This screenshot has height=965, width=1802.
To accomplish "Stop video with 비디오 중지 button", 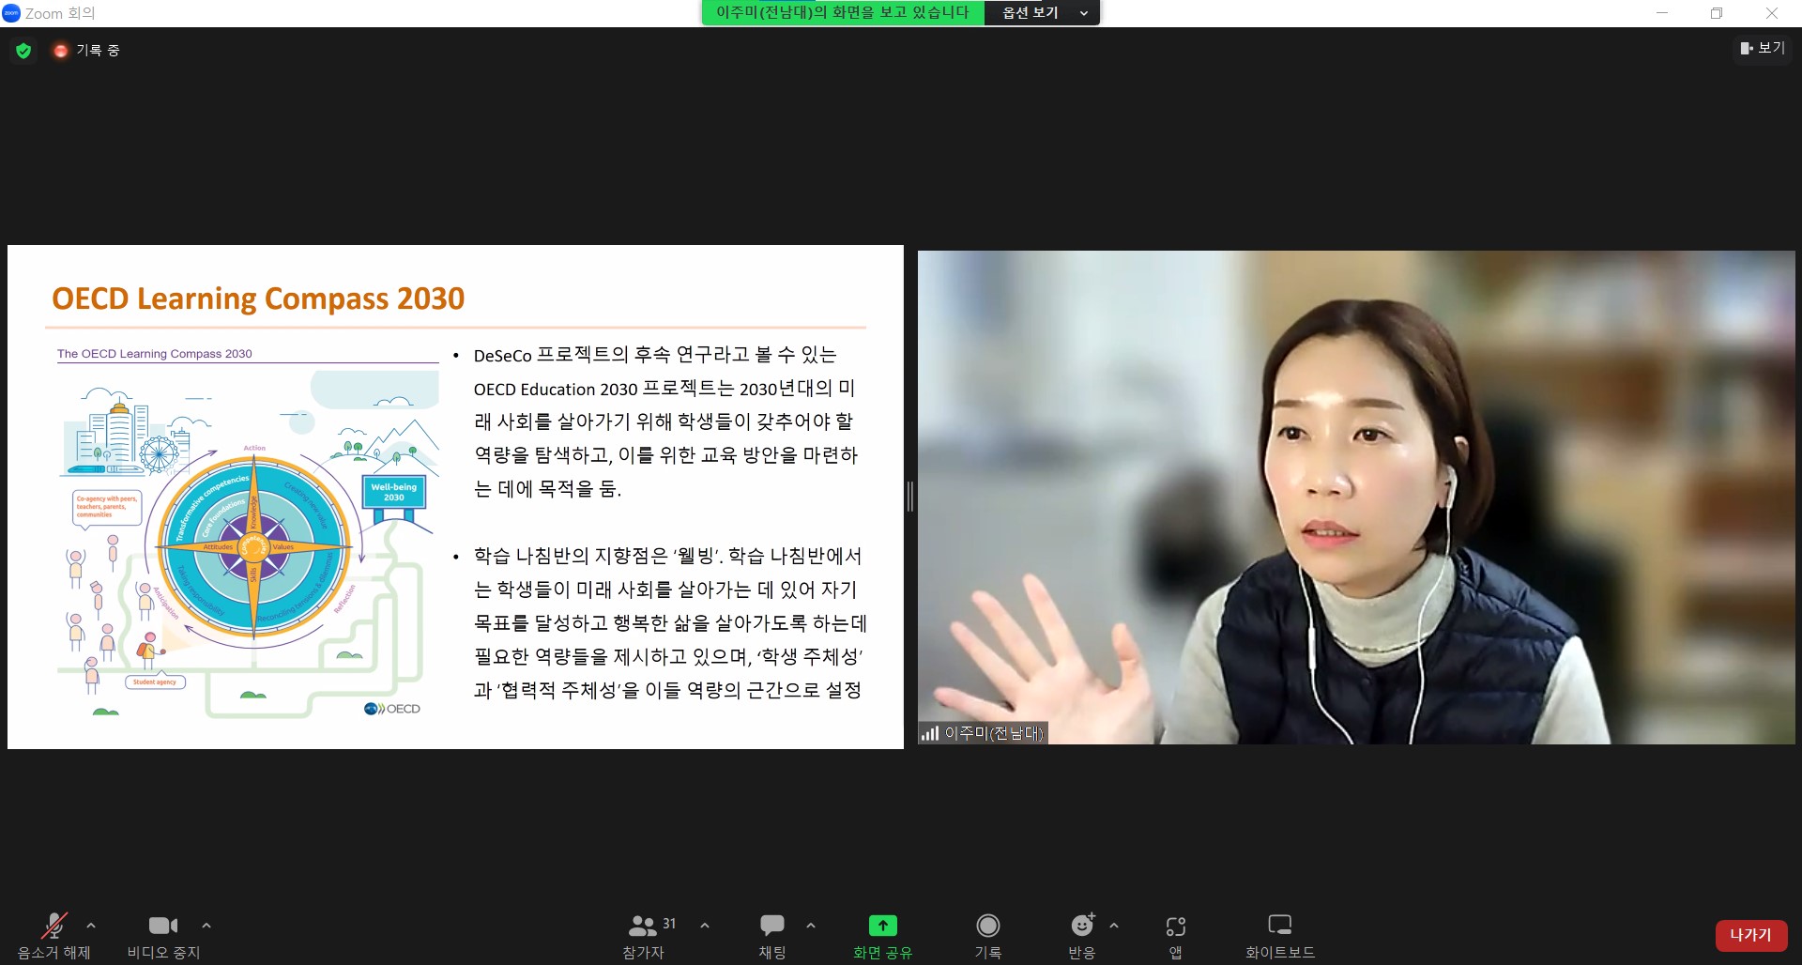I will point(163,936).
